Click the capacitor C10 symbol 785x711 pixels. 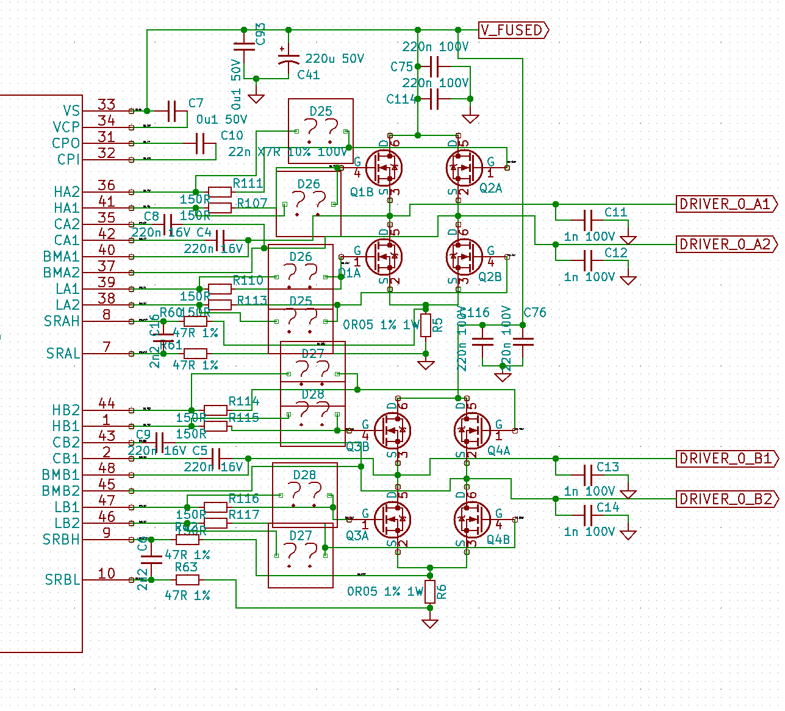tap(201, 143)
